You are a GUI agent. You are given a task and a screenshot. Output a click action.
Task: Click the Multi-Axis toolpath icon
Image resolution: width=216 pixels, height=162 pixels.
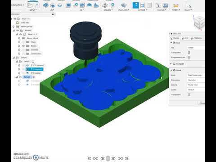[124, 5]
